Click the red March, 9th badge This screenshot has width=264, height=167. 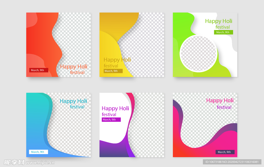(x=38, y=70)
